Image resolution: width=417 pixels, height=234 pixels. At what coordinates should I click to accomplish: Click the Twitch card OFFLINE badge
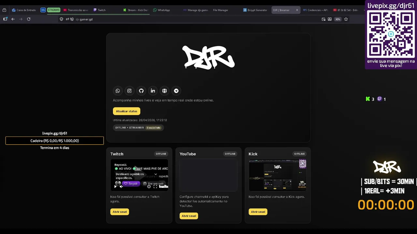161,154
